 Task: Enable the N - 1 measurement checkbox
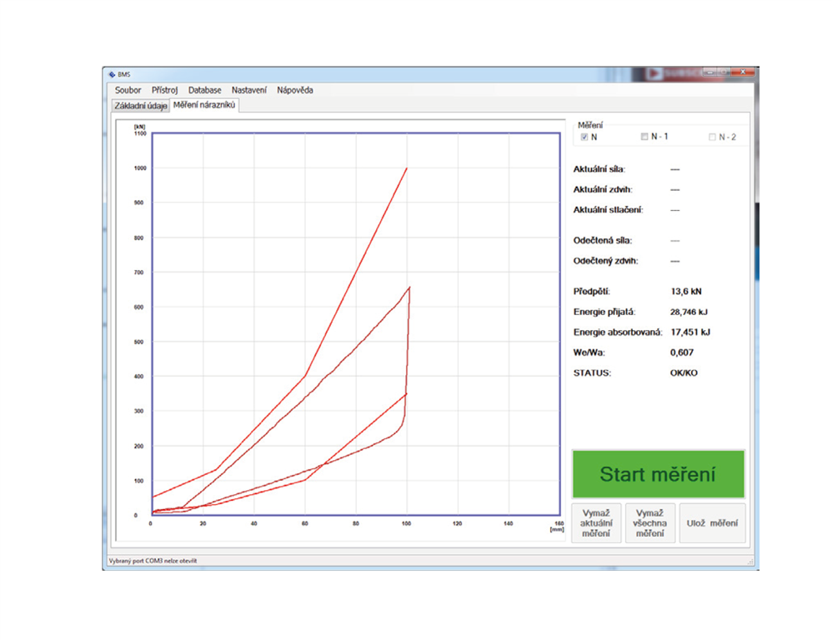pos(644,137)
